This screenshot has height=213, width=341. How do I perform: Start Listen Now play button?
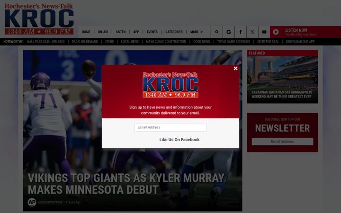click(x=276, y=32)
